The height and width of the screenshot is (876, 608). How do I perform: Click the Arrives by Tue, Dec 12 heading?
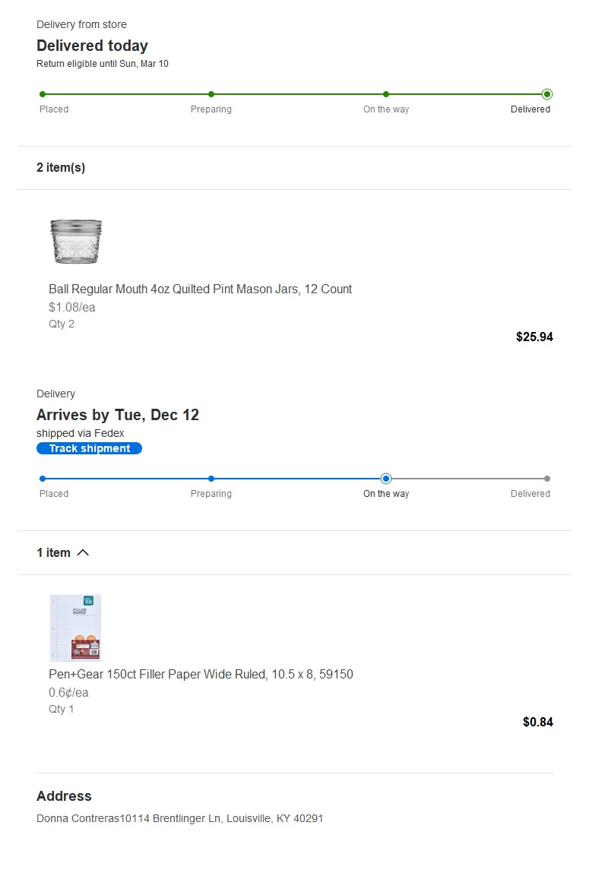tap(118, 415)
